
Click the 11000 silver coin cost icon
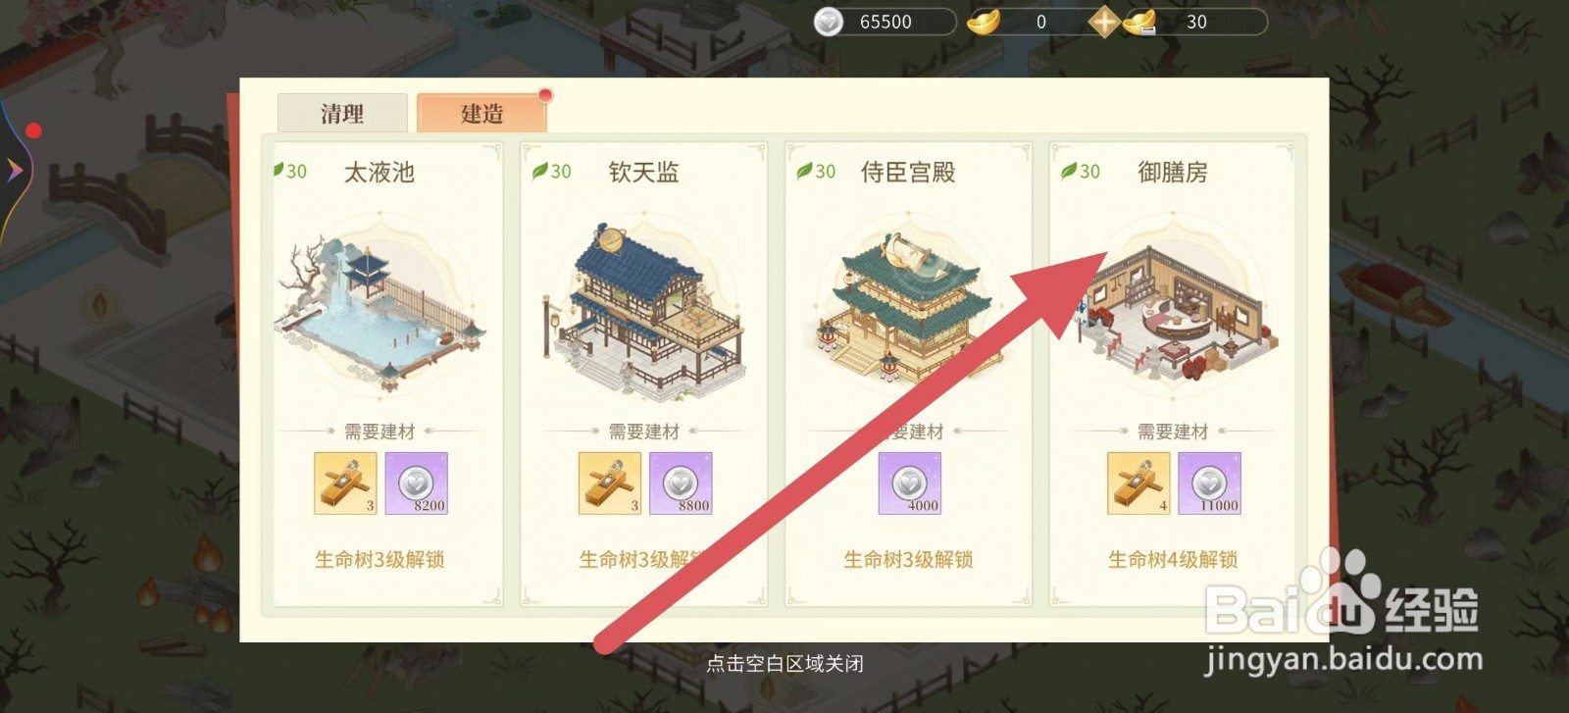point(1209,484)
